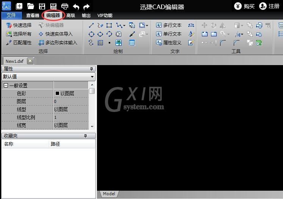This screenshot has width=283, height=199.
Task: Click the print icon
Action: (65, 6)
